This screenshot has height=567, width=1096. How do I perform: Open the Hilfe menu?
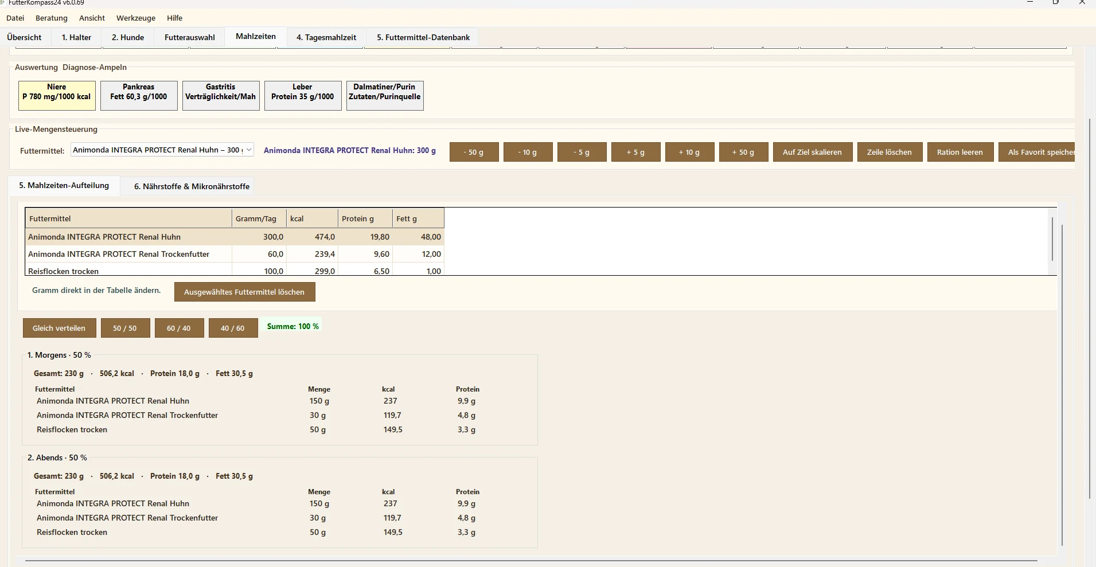point(175,18)
